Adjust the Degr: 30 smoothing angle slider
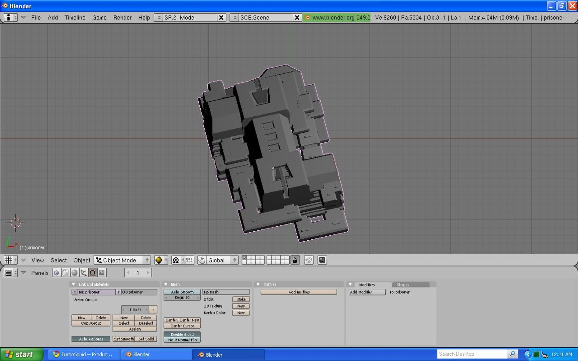The height and width of the screenshot is (361, 578). point(182,297)
